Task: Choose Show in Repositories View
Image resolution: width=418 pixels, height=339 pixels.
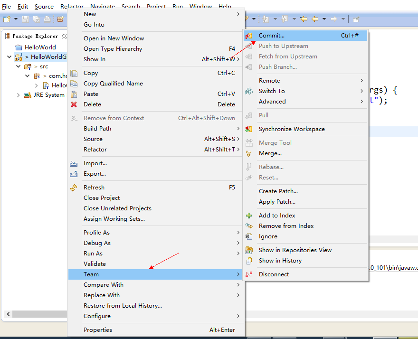Action: (x=305, y=250)
